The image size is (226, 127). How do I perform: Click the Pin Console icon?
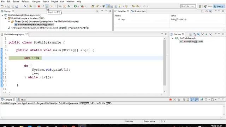202,99
